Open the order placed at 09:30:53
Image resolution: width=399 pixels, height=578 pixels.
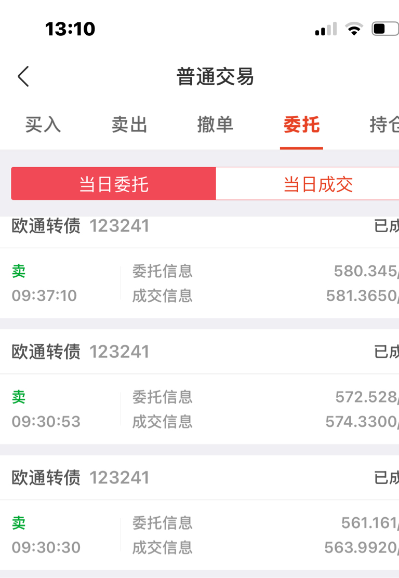point(199,409)
